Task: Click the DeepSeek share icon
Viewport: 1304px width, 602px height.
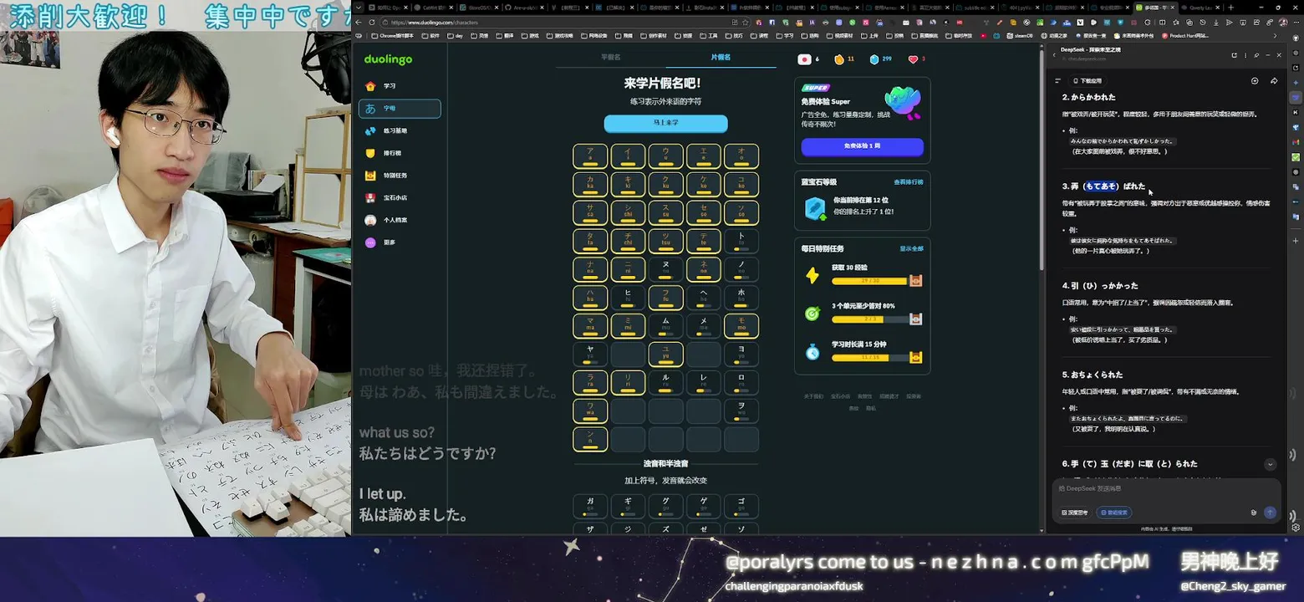Action: point(1274,81)
